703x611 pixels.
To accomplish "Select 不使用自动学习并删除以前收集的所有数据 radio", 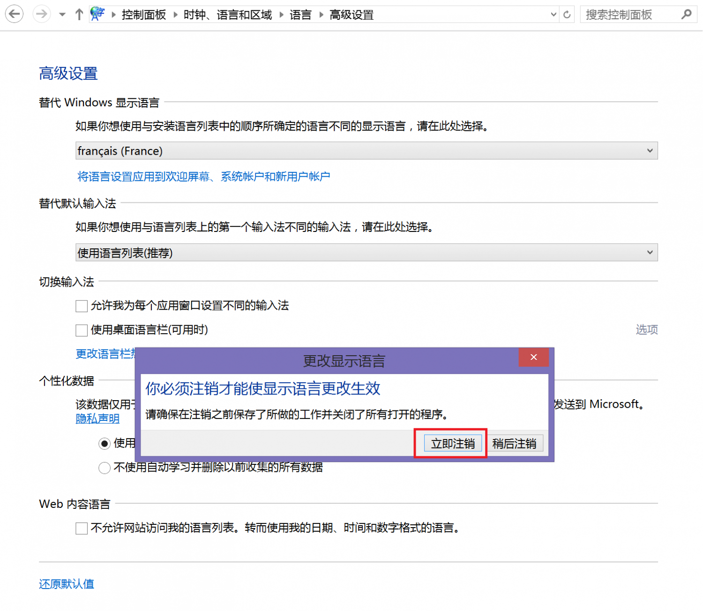I will tap(105, 468).
